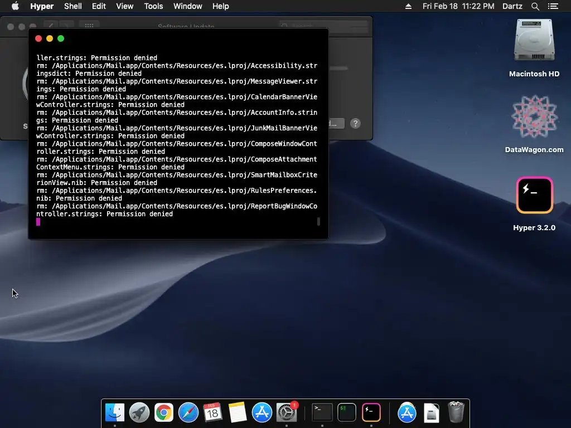Click the Dartz user name in menu bar
The height and width of the screenshot is (428, 571).
tap(512, 6)
